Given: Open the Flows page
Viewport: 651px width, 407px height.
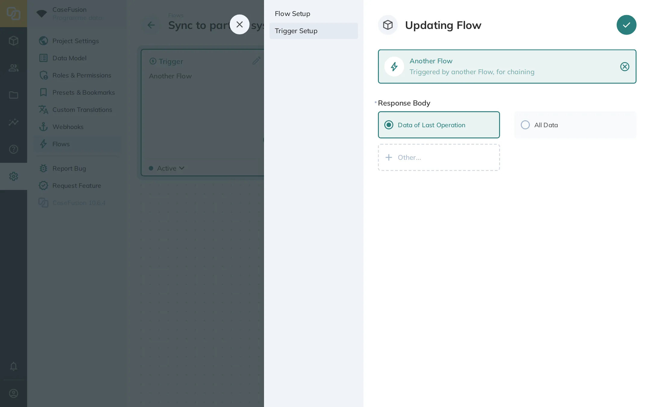Looking at the screenshot, I should [77, 144].
